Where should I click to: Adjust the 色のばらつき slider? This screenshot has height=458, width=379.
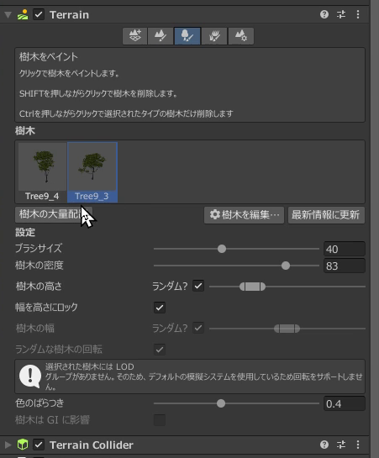[x=236, y=403]
